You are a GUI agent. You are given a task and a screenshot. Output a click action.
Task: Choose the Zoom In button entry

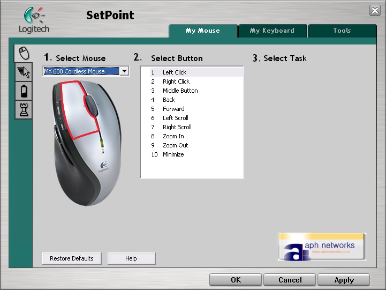[173, 136]
